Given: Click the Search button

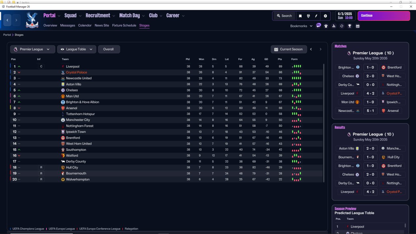Looking at the screenshot, I should pos(284,16).
